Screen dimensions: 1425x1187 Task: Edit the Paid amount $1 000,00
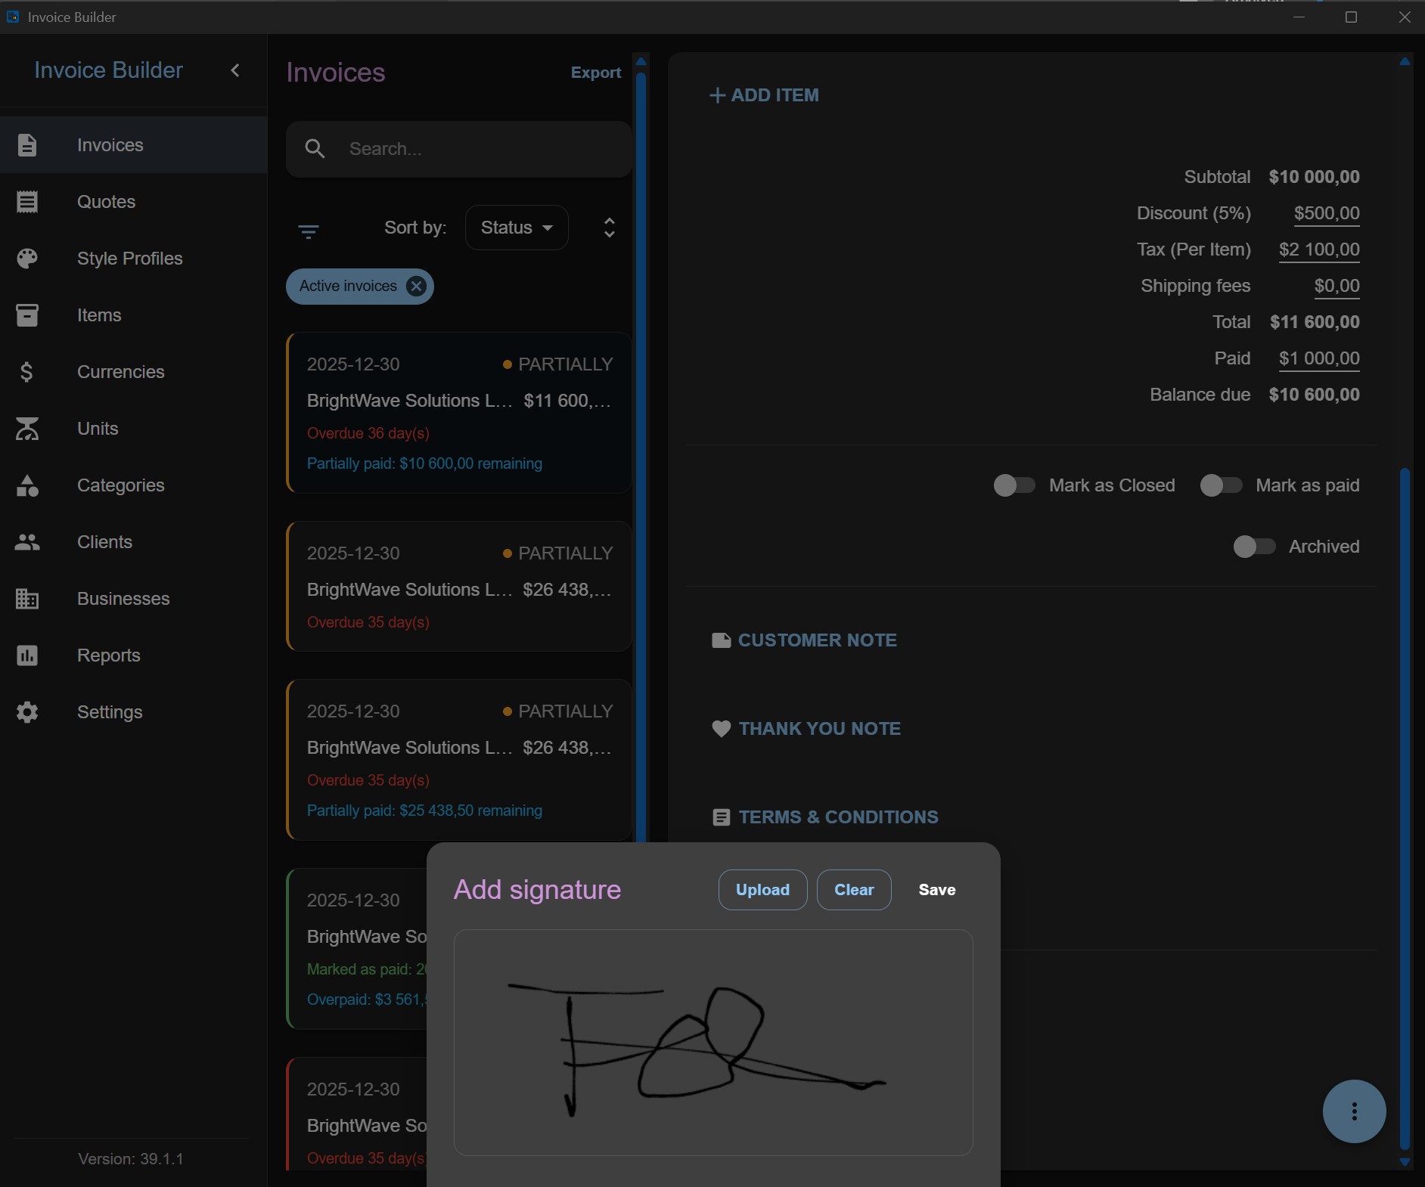point(1319,359)
